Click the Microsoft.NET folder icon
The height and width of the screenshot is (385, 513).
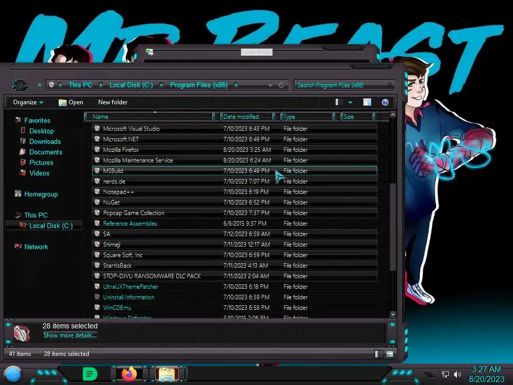click(x=97, y=139)
